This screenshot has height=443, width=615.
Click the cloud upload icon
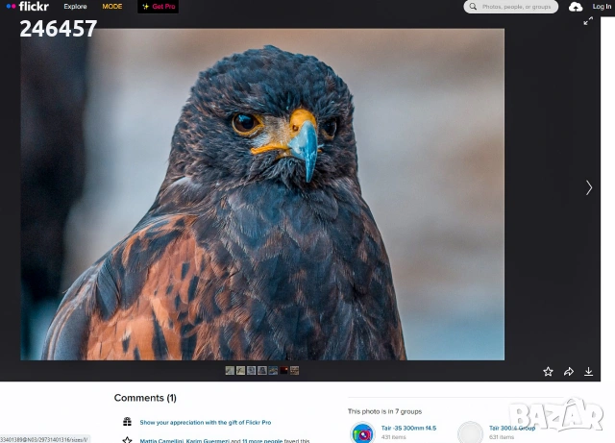tap(576, 7)
